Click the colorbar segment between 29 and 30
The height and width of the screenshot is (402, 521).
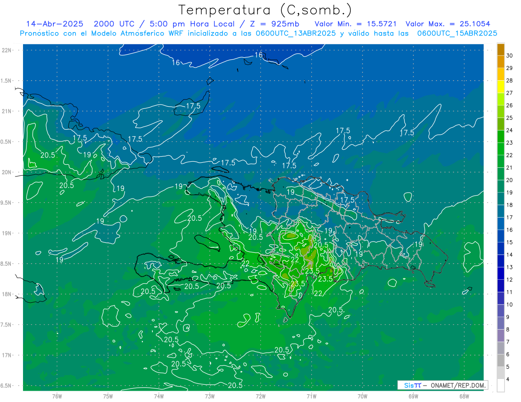click(501, 62)
